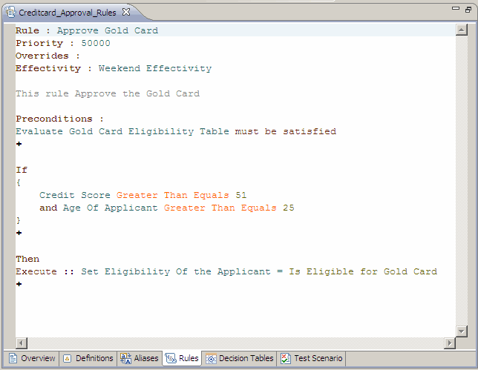Click the plus icon below Preconditions
Viewport: 478px width, 370px height.
tap(19, 144)
